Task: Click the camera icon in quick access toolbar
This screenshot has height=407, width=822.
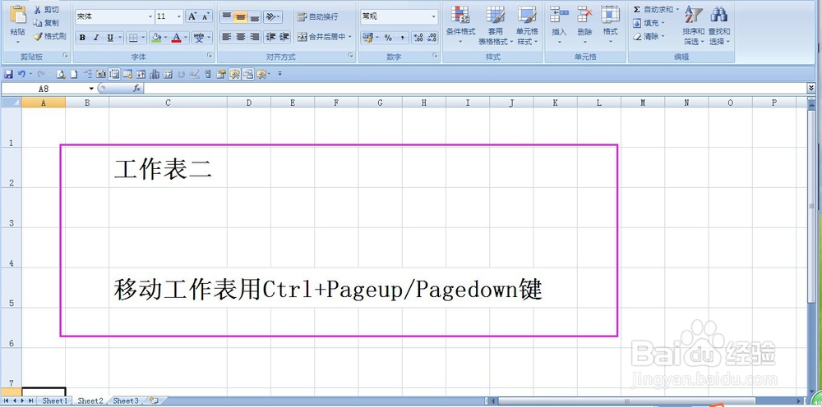Action: pos(100,75)
